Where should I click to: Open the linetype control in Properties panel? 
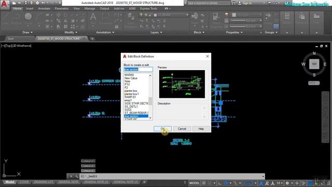pyautogui.click(x=246, y=26)
